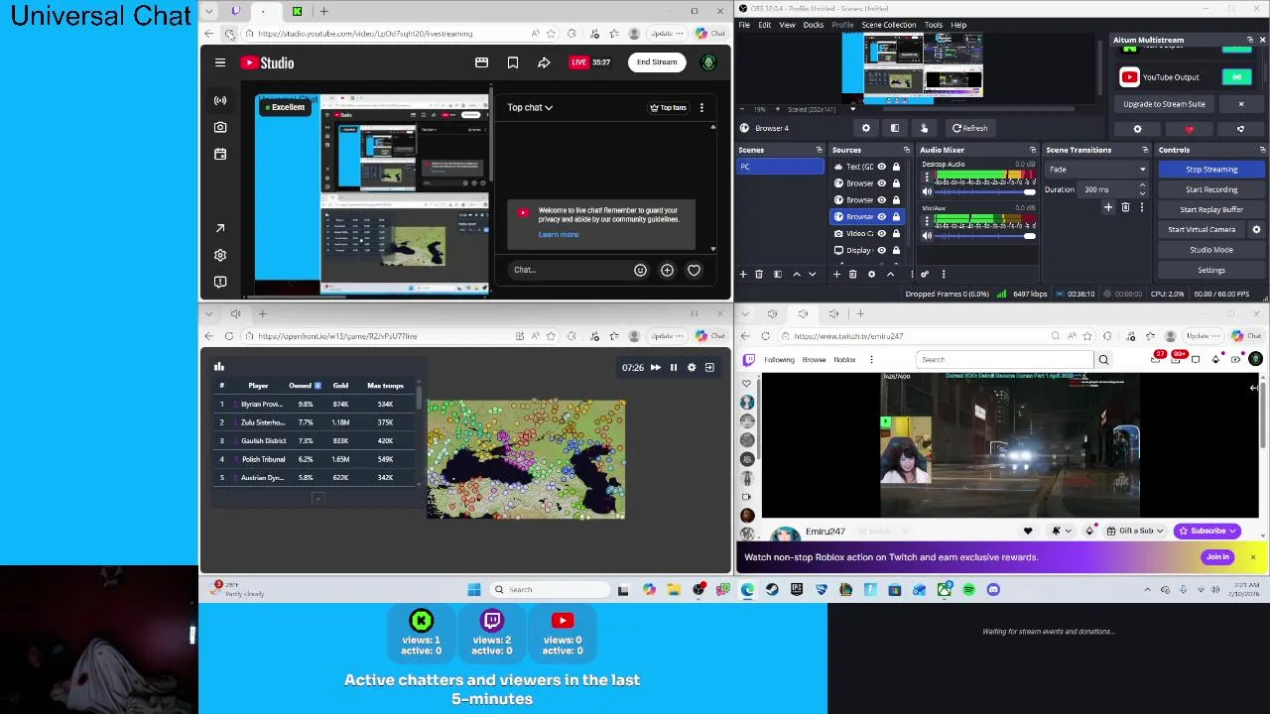Click End Stream button in YouTube Studio

click(x=657, y=62)
